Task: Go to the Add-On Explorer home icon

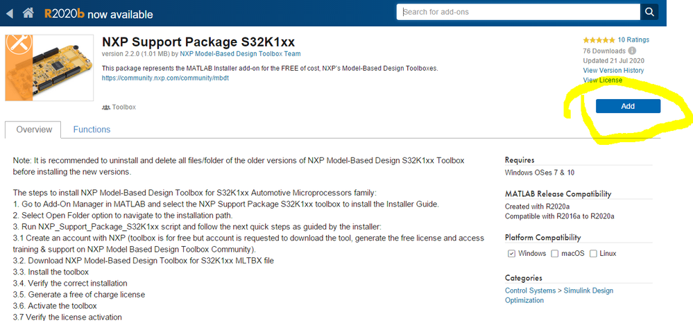Action: click(x=28, y=13)
